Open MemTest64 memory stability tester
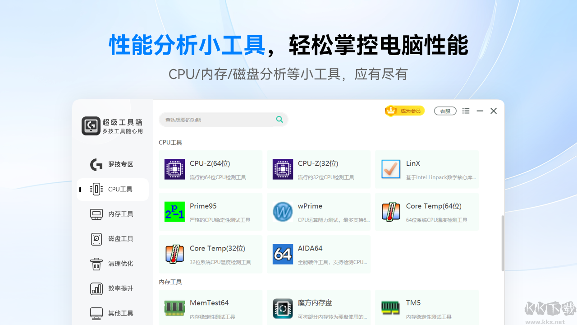 [x=210, y=307]
